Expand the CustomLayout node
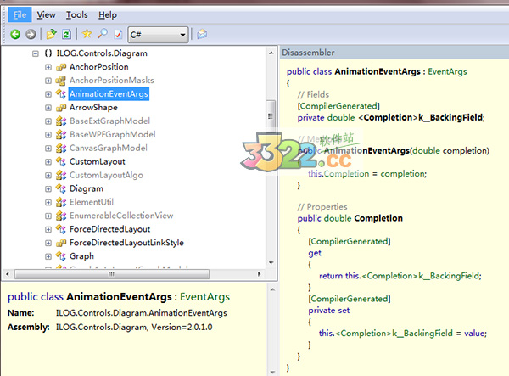The image size is (509, 376). 48,162
